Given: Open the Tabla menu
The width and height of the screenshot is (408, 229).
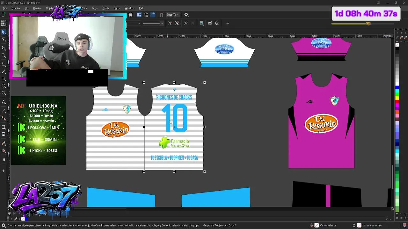Looking at the screenshot, I should point(106,8).
